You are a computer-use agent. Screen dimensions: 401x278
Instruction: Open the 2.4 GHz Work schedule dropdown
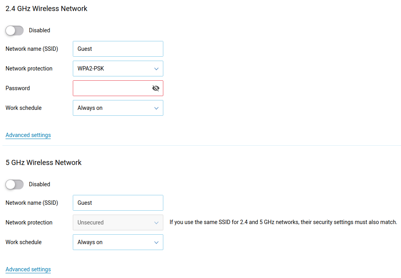click(118, 108)
